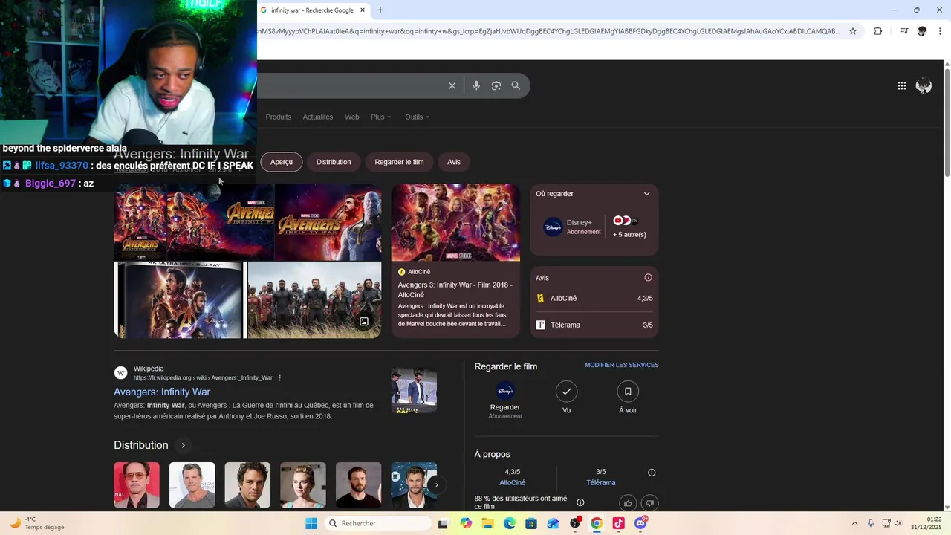Screen dimensions: 951x535
Task: Open AlloCiné 4,3/5 rating in Avis panel
Action: coord(594,299)
